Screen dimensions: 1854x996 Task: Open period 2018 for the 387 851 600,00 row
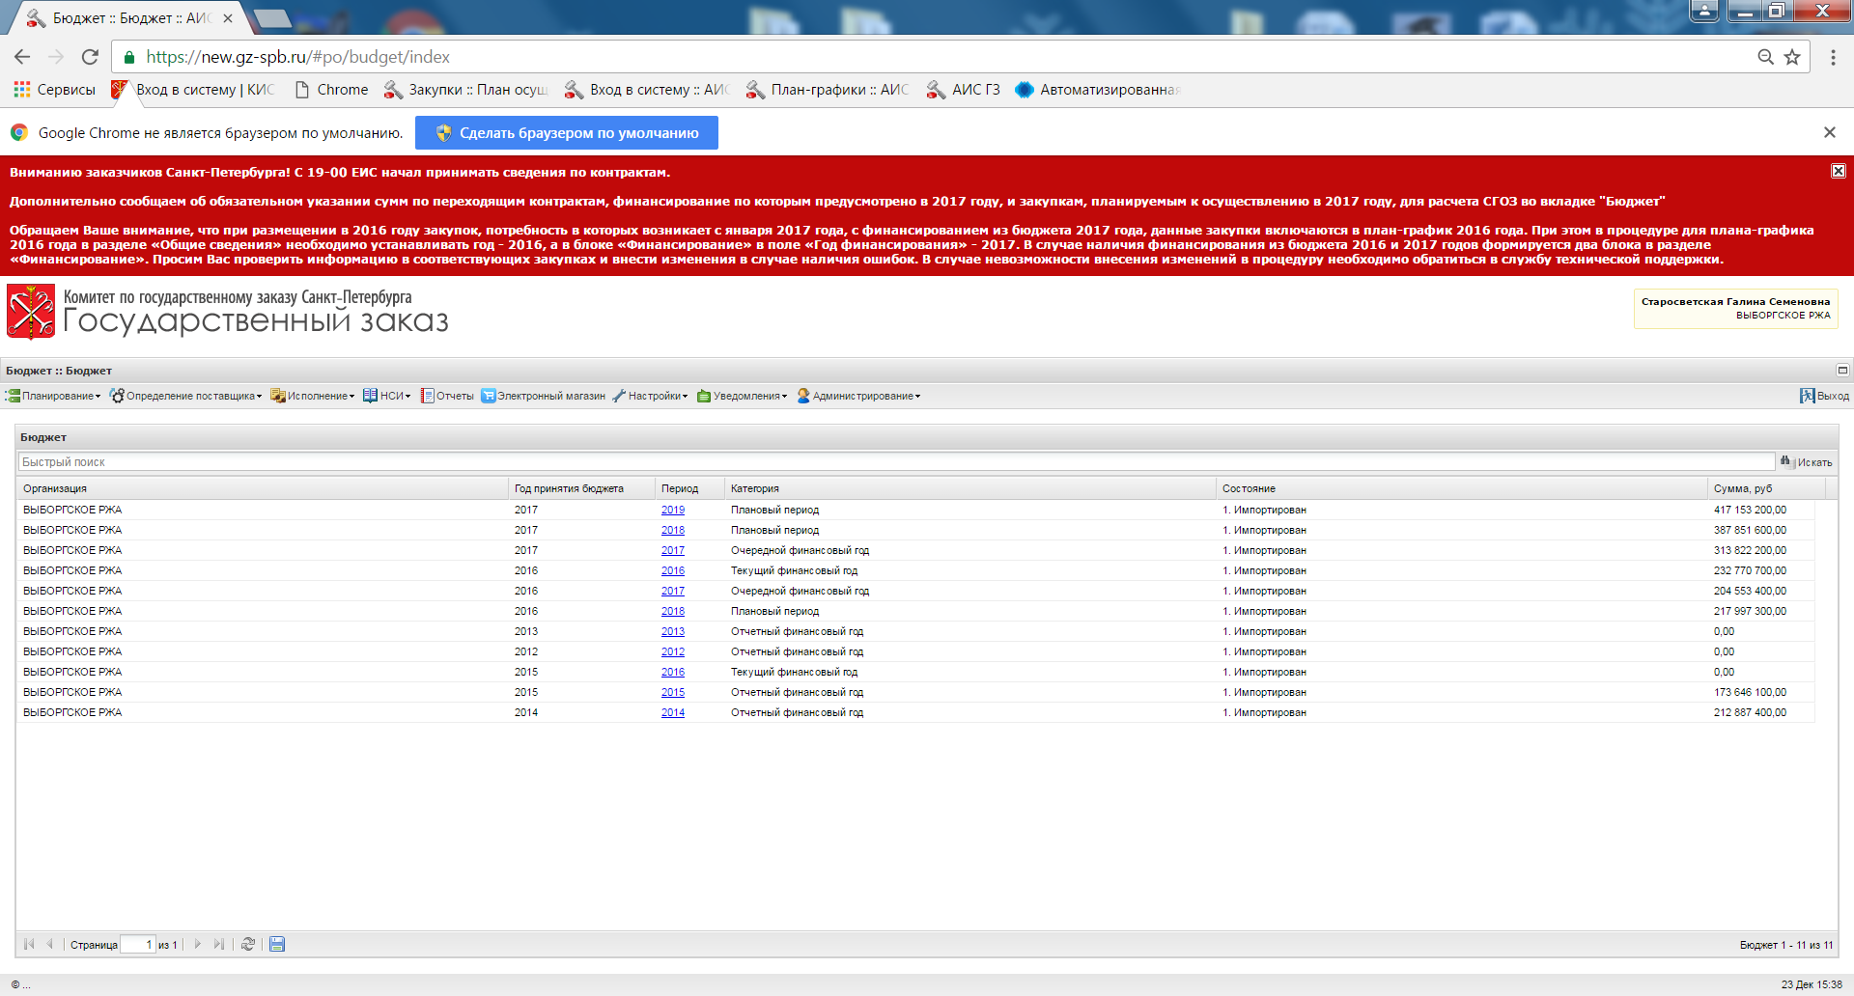(x=673, y=530)
